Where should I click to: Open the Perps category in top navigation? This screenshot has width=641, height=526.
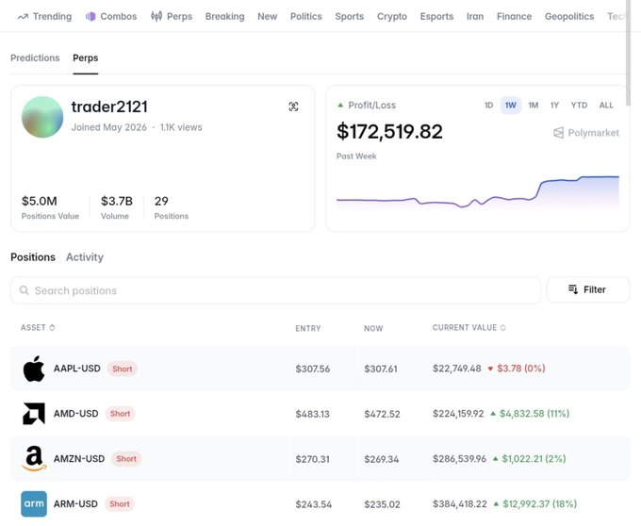coord(172,16)
